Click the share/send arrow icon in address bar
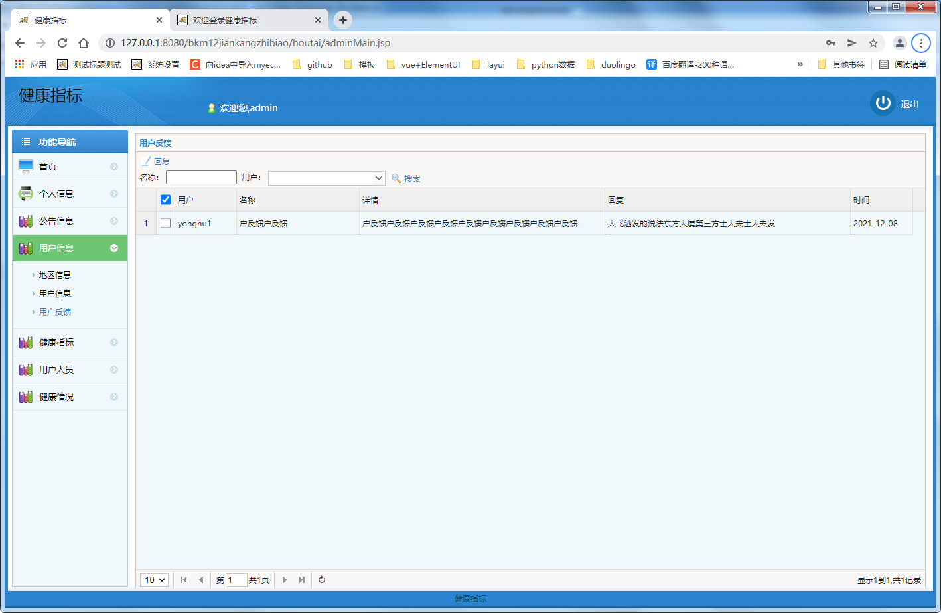This screenshot has height=613, width=941. (852, 43)
